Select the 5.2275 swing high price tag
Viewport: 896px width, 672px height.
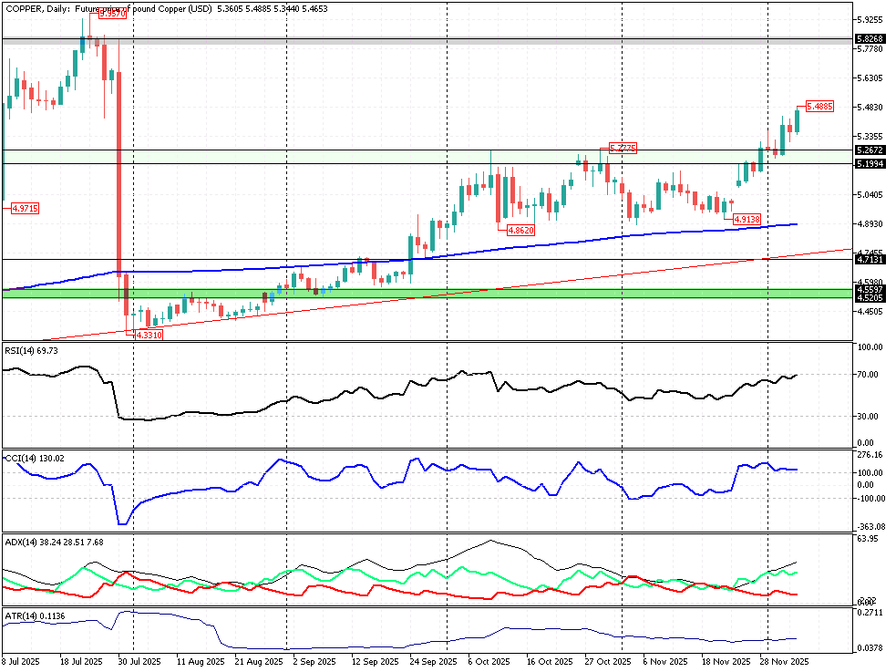(x=623, y=148)
